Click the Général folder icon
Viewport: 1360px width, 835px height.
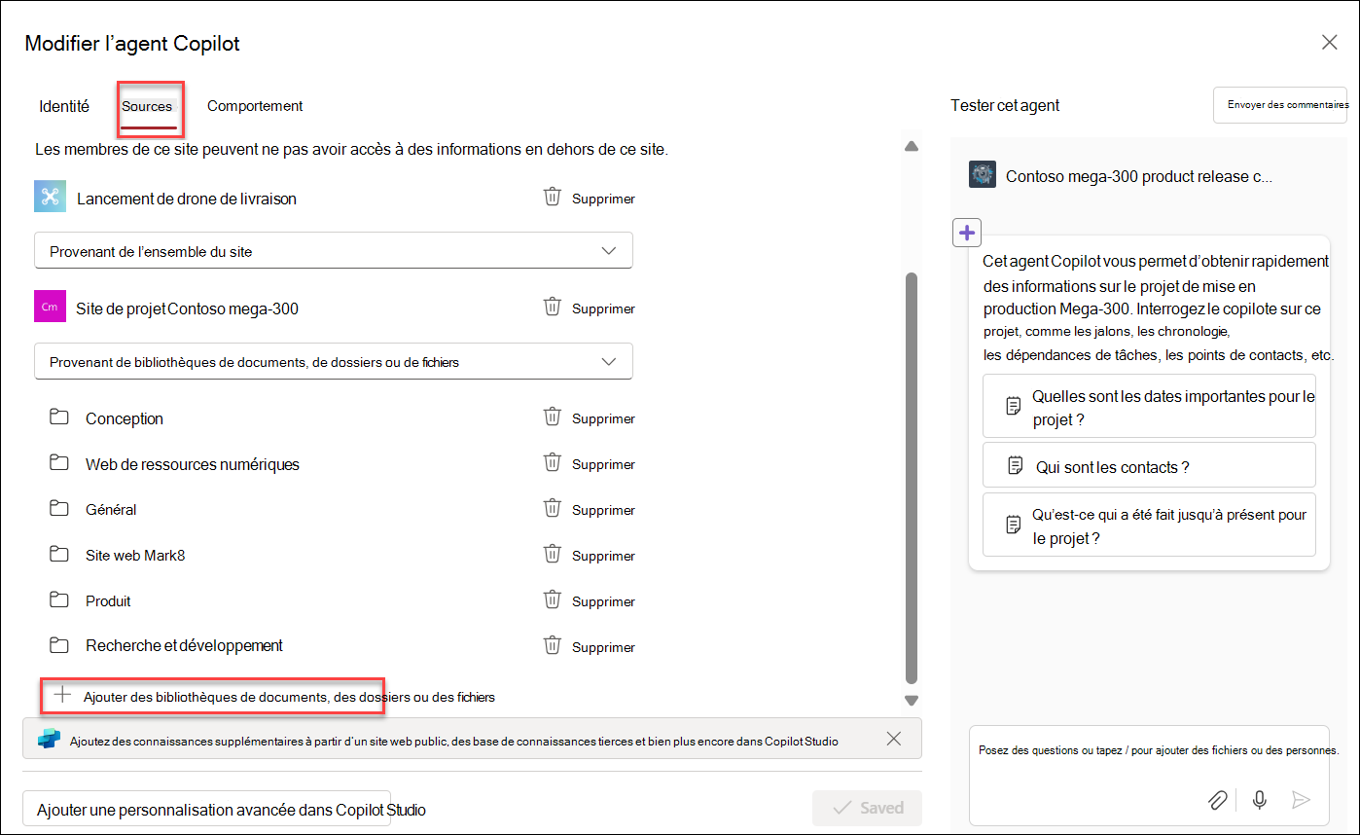(x=59, y=509)
